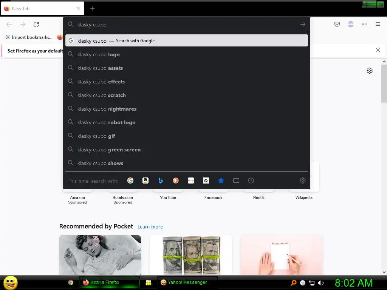This screenshot has height=290, width=387.
Task: Open notepad writing Pocket article thumbnail
Action: coord(281,255)
